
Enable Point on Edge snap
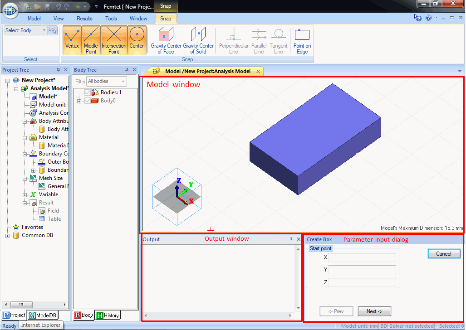[x=302, y=39]
